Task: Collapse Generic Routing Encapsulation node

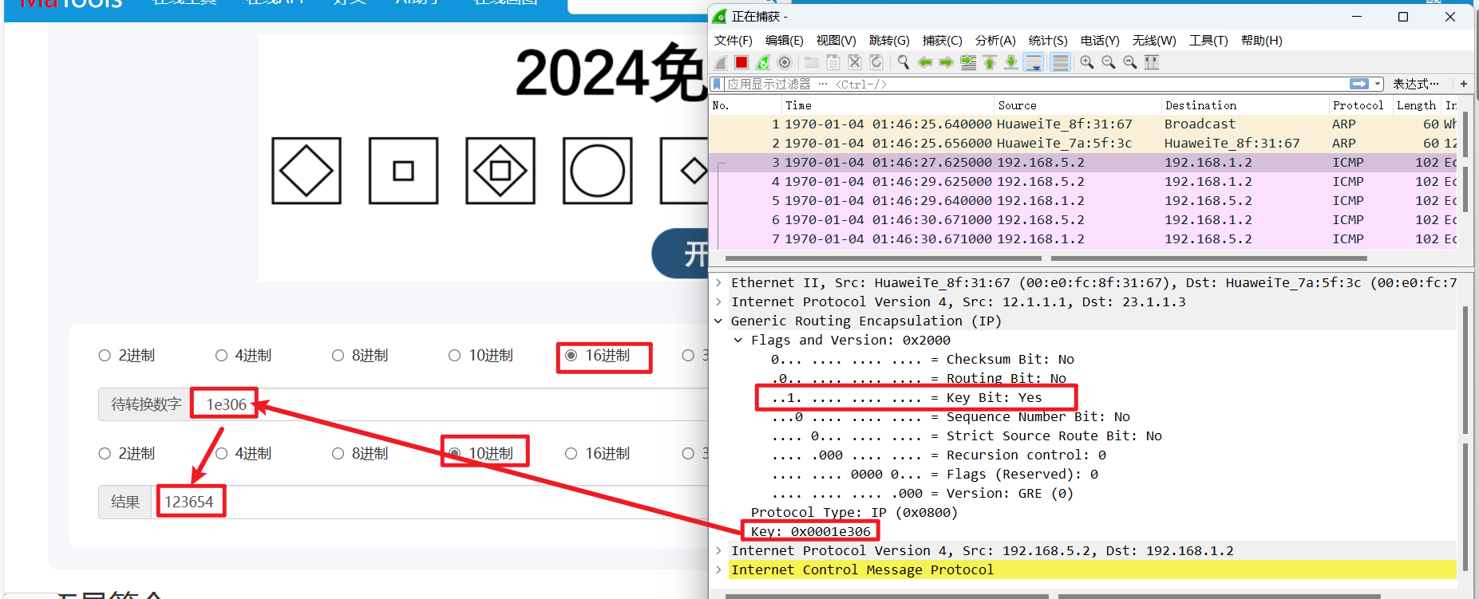Action: point(718,321)
